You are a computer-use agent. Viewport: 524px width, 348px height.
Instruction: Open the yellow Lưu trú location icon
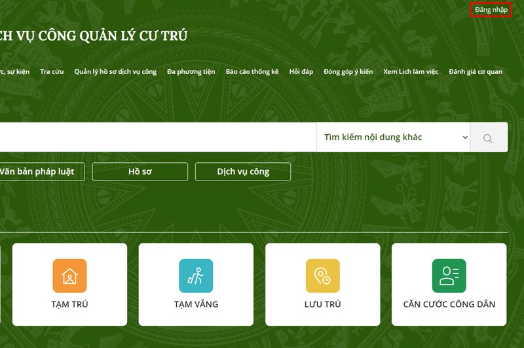(322, 275)
